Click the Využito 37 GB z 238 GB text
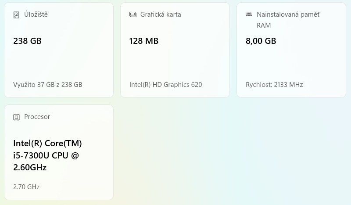The image size is (351, 205). tap(47, 85)
